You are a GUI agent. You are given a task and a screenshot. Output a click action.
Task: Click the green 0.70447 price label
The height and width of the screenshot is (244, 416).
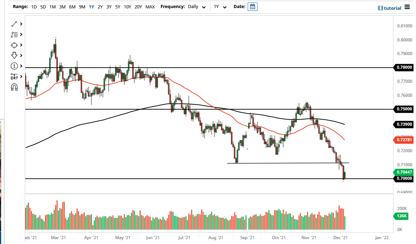coord(404,172)
